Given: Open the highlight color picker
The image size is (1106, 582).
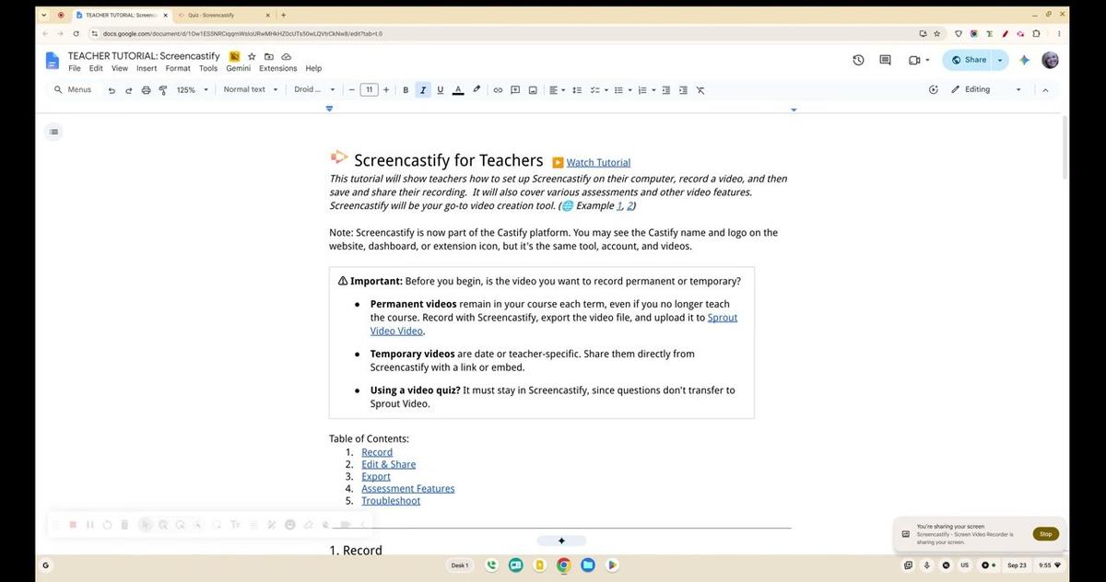Looking at the screenshot, I should [476, 90].
